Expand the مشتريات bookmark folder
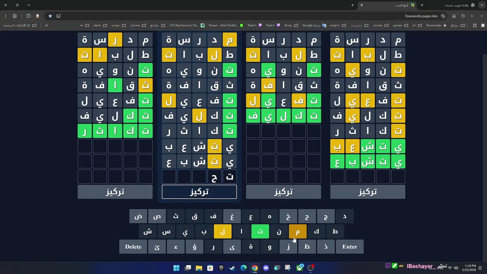This screenshot has height=274, width=487. click(x=359, y=25)
